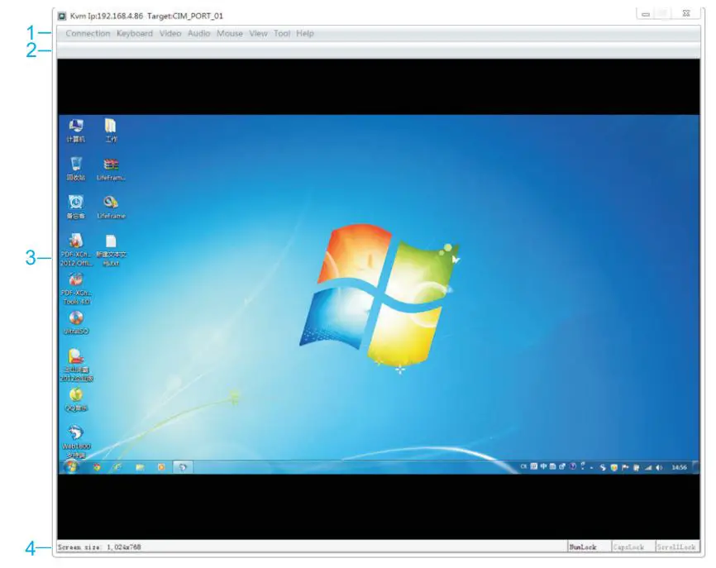The height and width of the screenshot is (568, 716).
Task: Click the network signal tray icon
Action: click(648, 468)
